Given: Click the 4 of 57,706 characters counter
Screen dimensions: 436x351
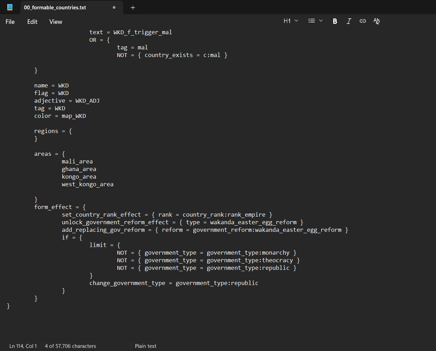Looking at the screenshot, I should pos(70,346).
